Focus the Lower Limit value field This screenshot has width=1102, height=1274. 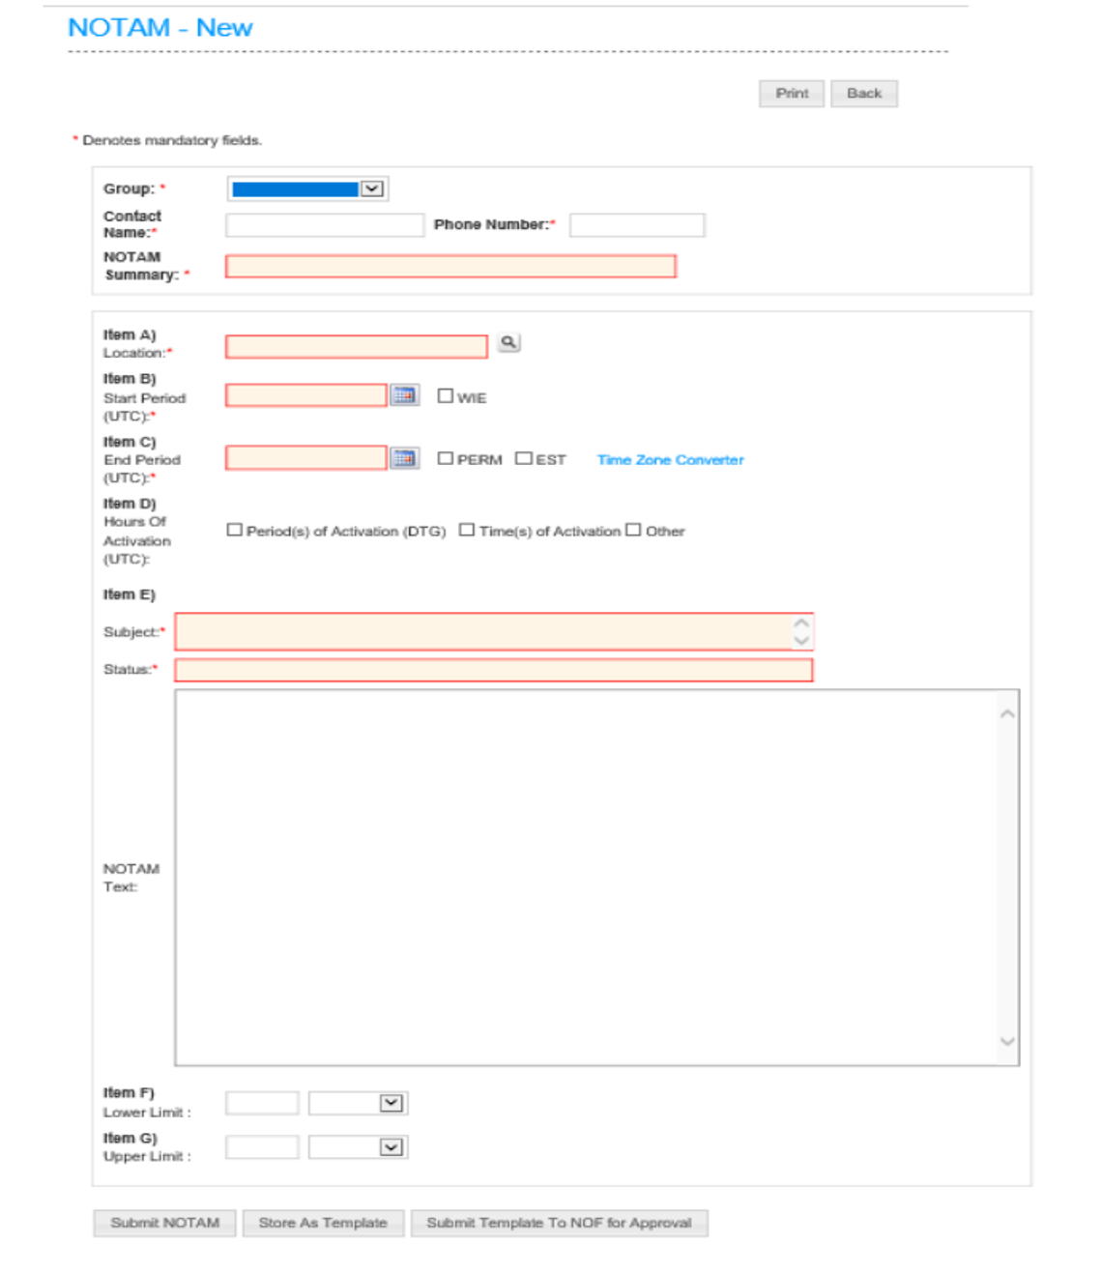pyautogui.click(x=262, y=1103)
